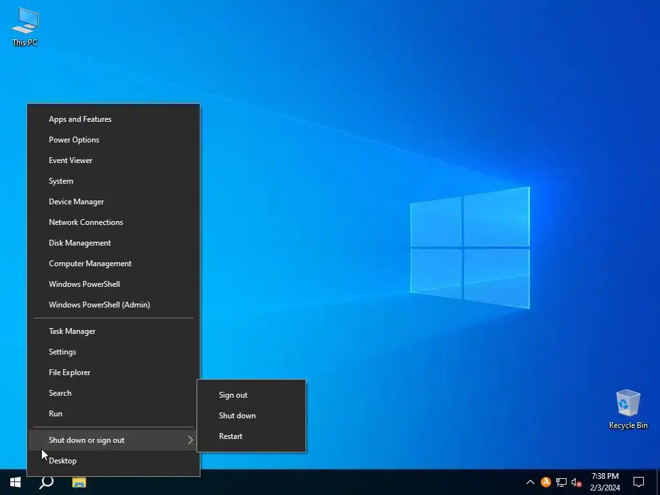Launch File Explorer from taskbar
660x495 pixels.
[x=79, y=482]
